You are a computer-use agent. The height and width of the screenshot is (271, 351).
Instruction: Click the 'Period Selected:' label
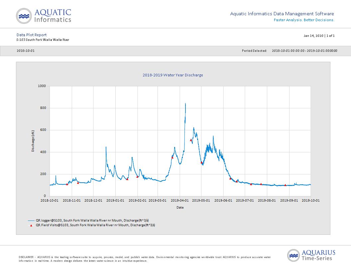[254, 51]
